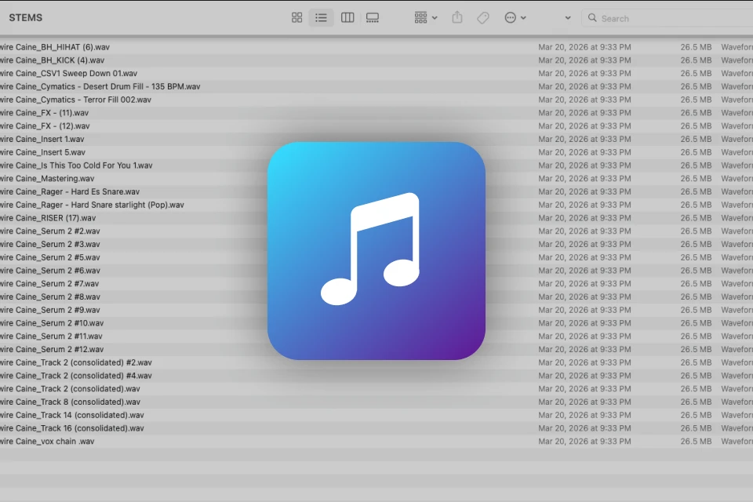The height and width of the screenshot is (502, 753).
Task: Select the Serum 2 #10.wav file
Action: 52,323
